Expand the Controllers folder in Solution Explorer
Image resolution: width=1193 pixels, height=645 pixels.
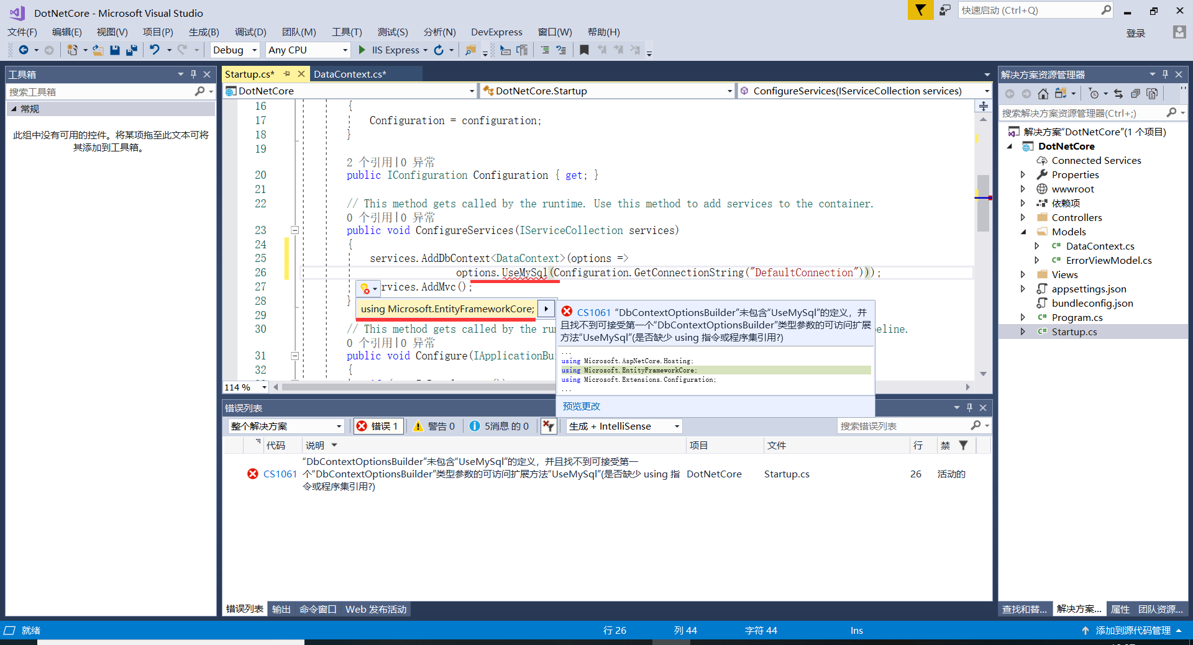1023,217
